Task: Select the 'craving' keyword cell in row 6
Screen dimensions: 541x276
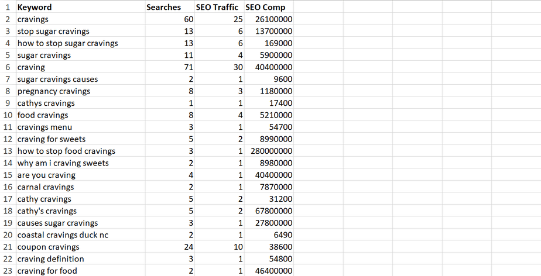Action: [80, 67]
